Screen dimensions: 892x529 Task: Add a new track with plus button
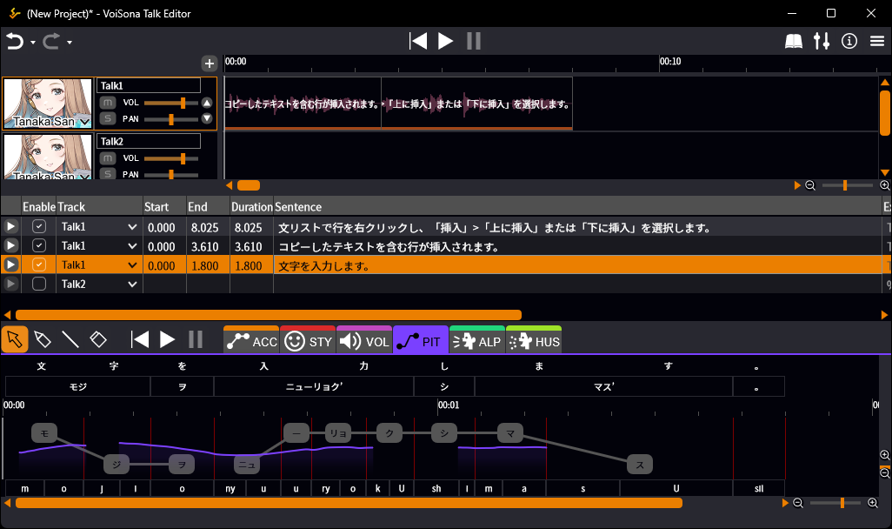click(209, 63)
